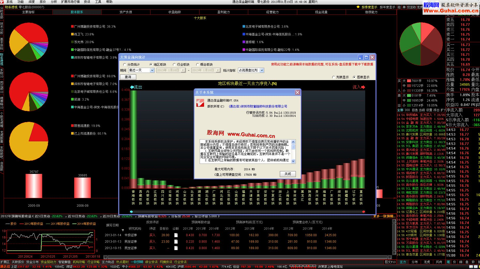Click the 流入 right arrow icon
This screenshot has height=269, width=480.
[363, 87]
